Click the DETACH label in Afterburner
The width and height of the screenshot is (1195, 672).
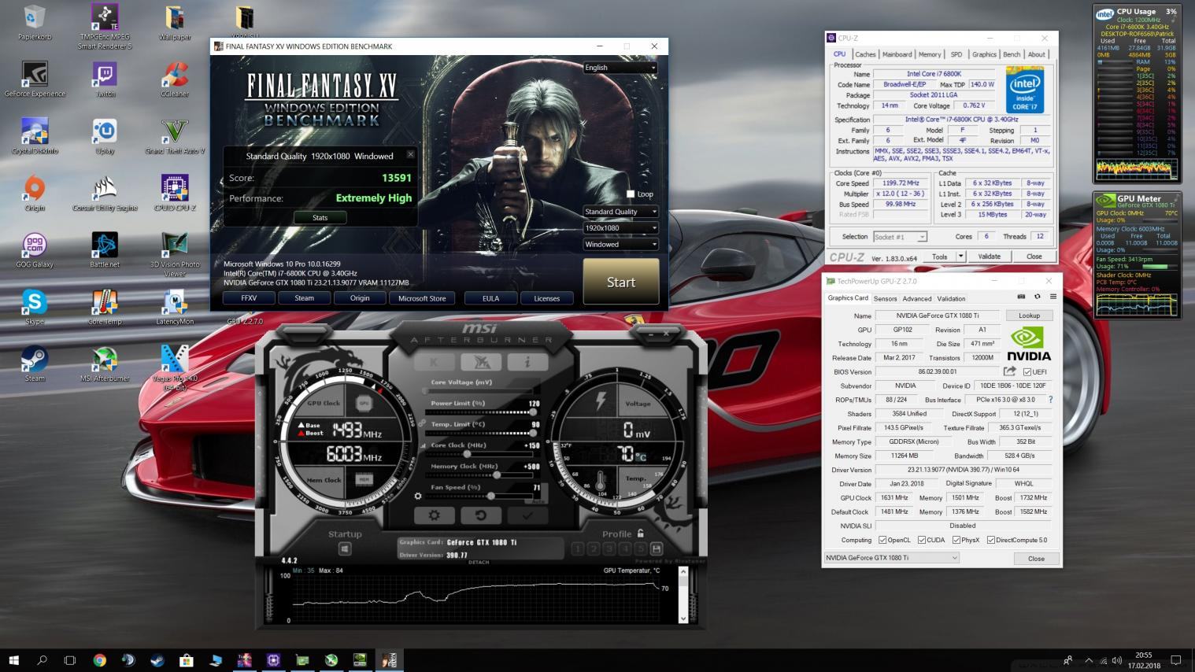point(479,562)
